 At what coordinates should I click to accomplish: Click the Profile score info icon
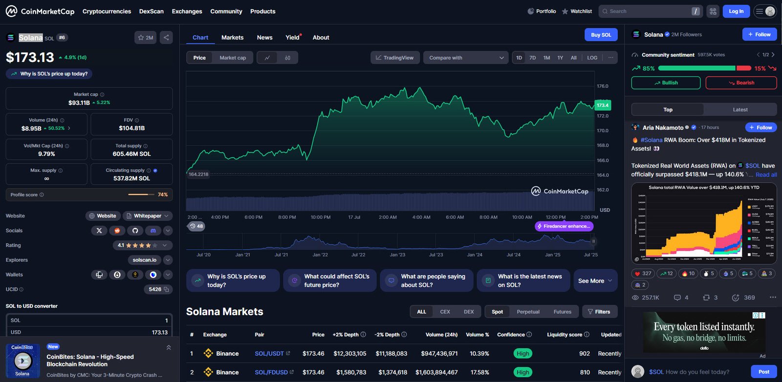point(42,194)
